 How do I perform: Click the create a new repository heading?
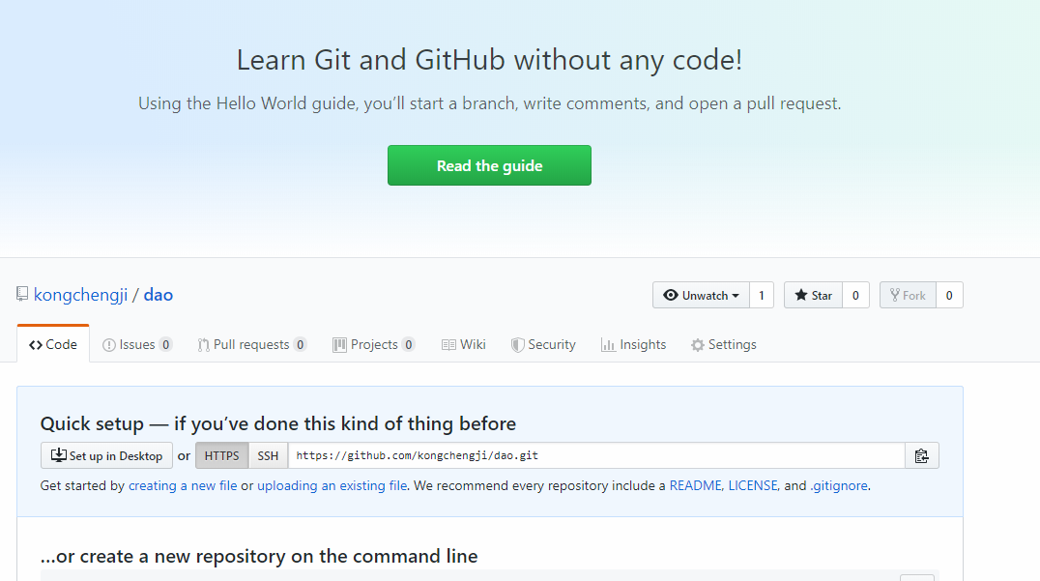tap(259, 556)
